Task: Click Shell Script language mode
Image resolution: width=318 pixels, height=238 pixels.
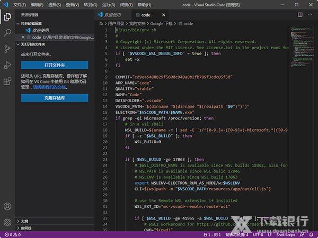Action: point(286,235)
